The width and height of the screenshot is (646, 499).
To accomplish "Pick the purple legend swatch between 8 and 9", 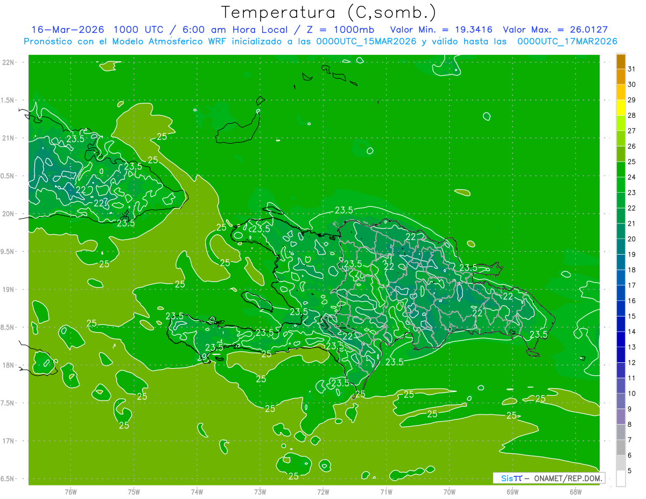I will click(x=621, y=417).
